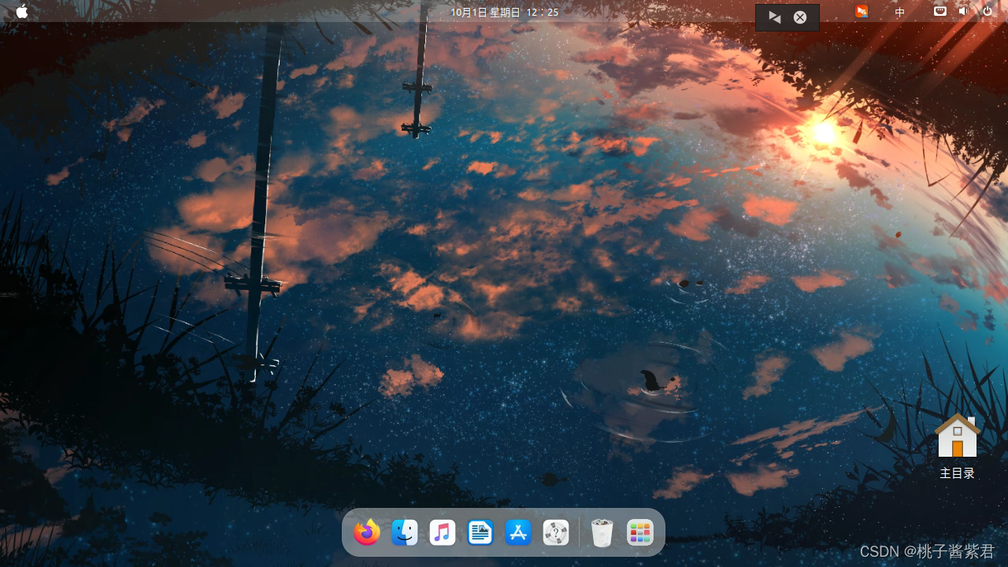The image size is (1008, 567).
Task: Open the Finder-style file manager in dock
Action: pos(405,533)
